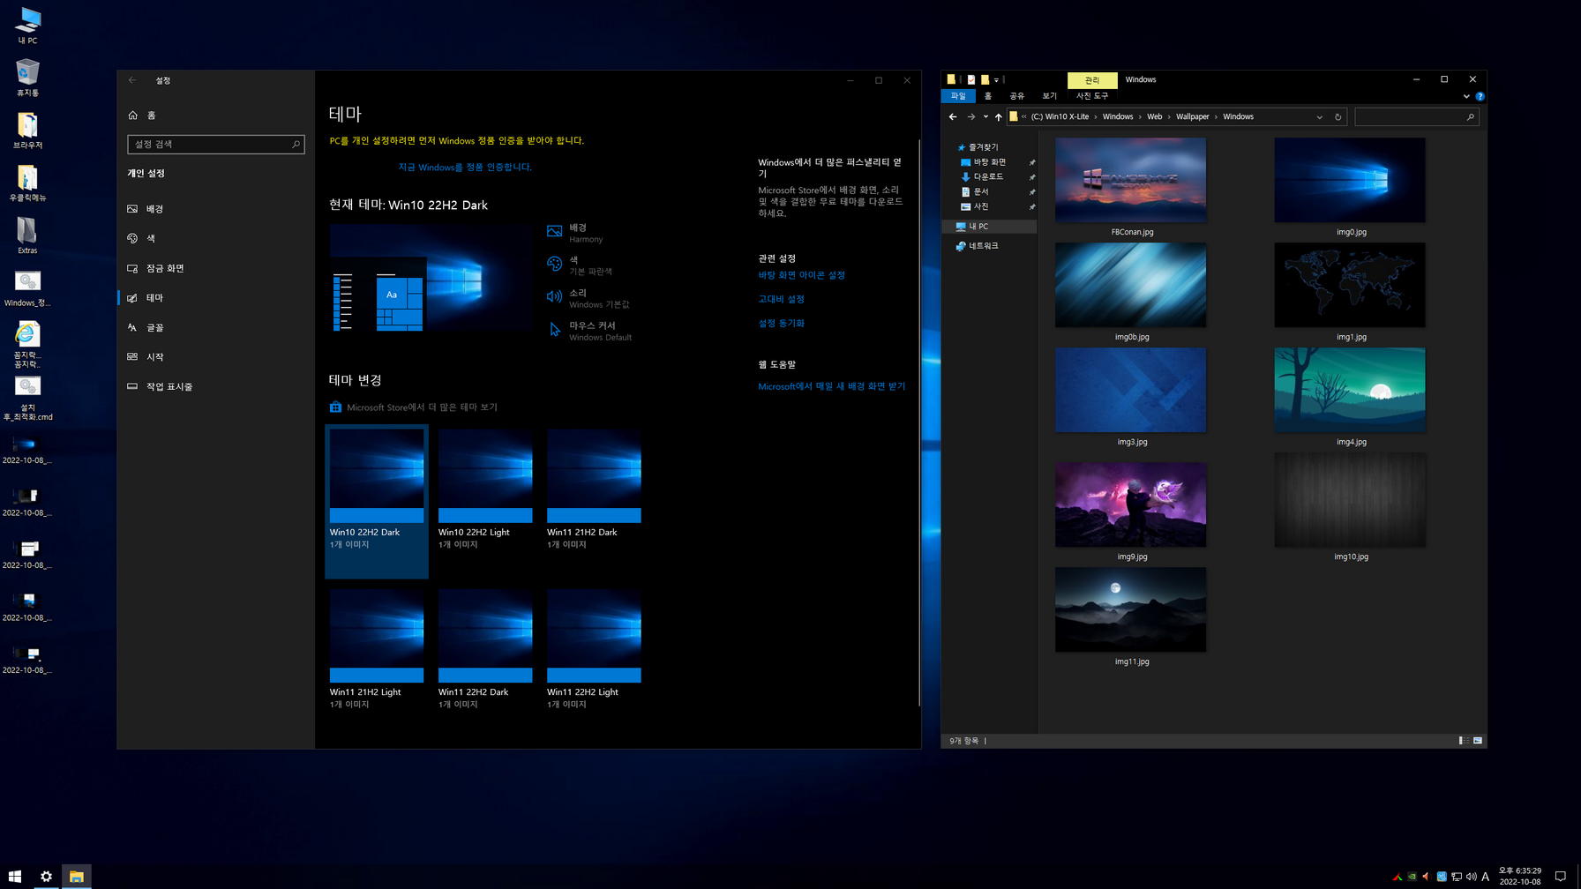
Task: Open address bar history dropdown in Explorer
Action: [x=1320, y=117]
